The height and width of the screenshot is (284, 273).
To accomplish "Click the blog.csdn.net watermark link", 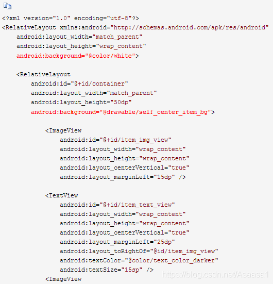I will [x=215, y=275].
